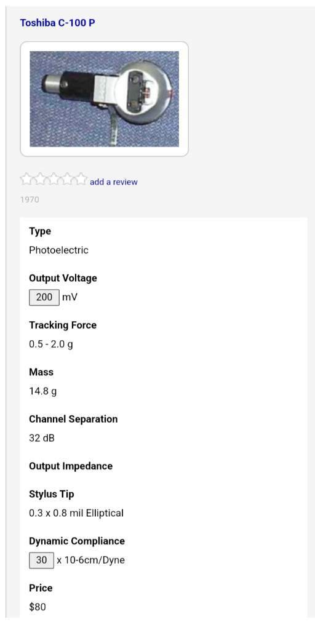Click the x 10-6cm/Dyne unit label
Screen dimensions: 315x630
pyautogui.click(x=91, y=560)
